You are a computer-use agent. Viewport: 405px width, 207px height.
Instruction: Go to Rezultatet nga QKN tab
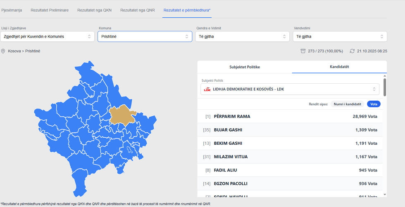(x=95, y=10)
